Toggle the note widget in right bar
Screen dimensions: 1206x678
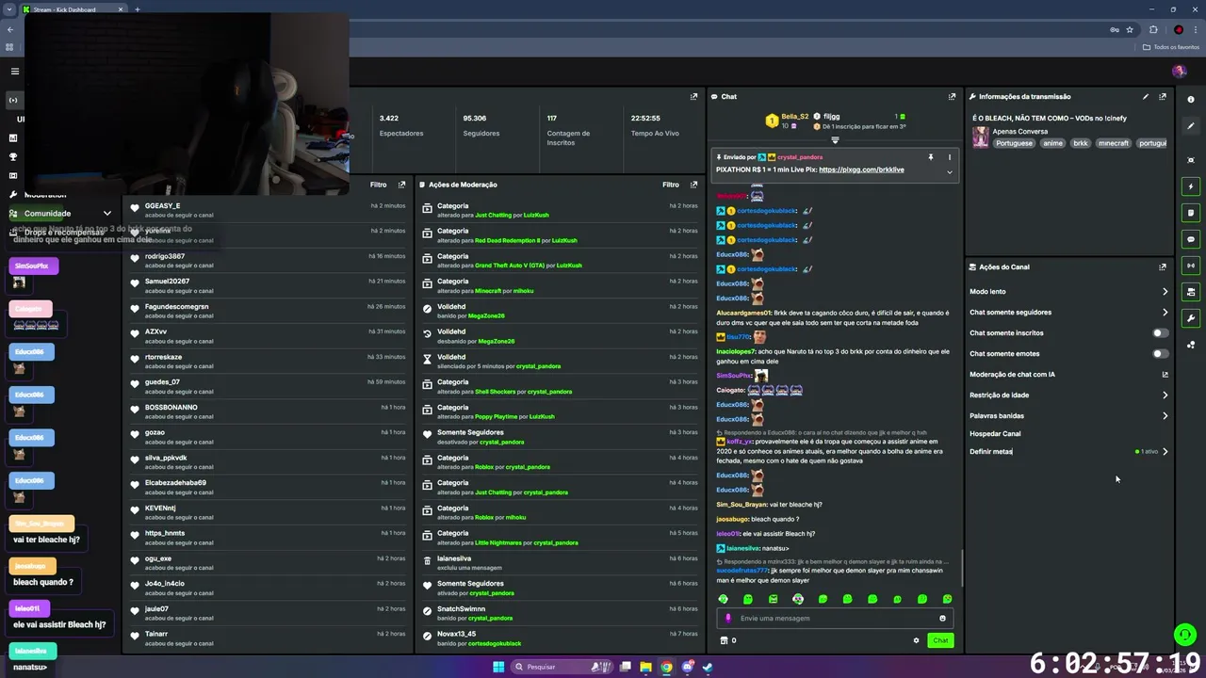click(x=1191, y=213)
